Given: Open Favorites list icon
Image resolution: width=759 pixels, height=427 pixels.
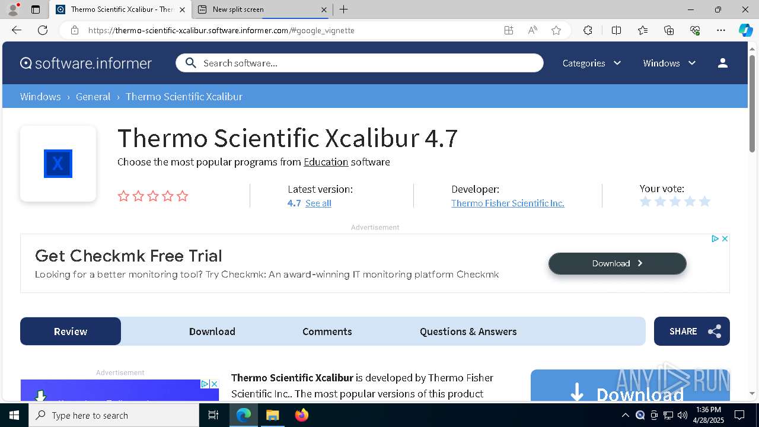Looking at the screenshot, I should click(x=643, y=30).
